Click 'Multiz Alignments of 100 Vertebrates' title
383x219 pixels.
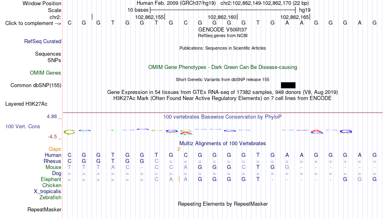pyautogui.click(x=223, y=144)
